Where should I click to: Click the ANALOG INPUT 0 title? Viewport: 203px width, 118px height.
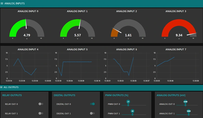click(x=28, y=11)
